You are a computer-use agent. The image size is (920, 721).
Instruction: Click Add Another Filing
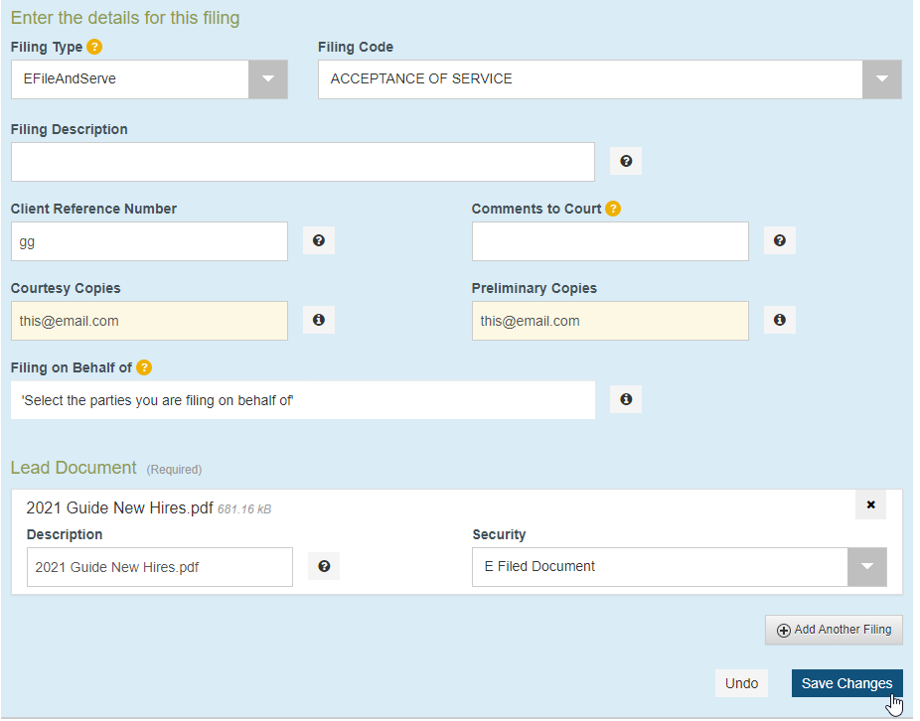coord(834,629)
